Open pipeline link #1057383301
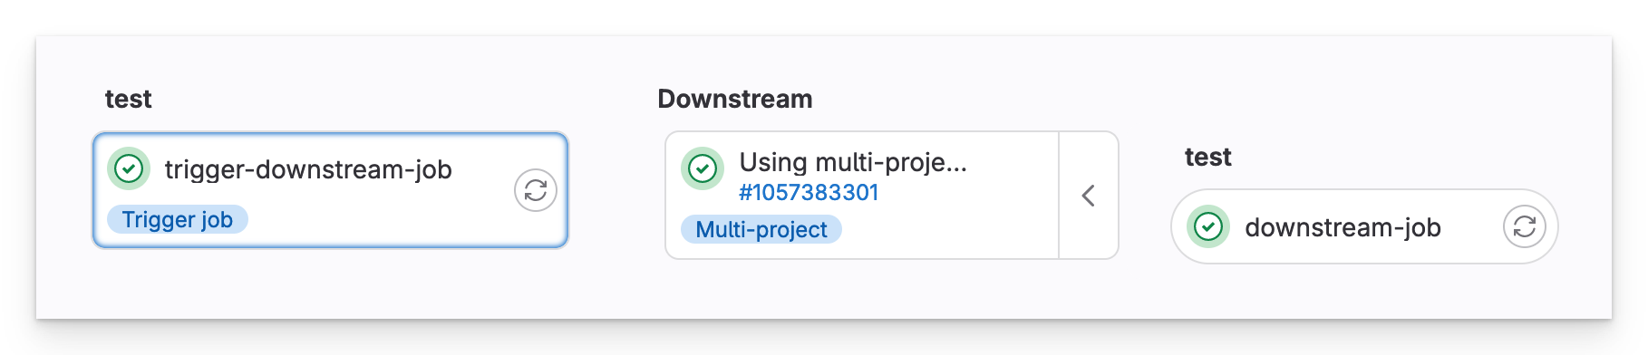The image size is (1648, 355). click(x=809, y=192)
